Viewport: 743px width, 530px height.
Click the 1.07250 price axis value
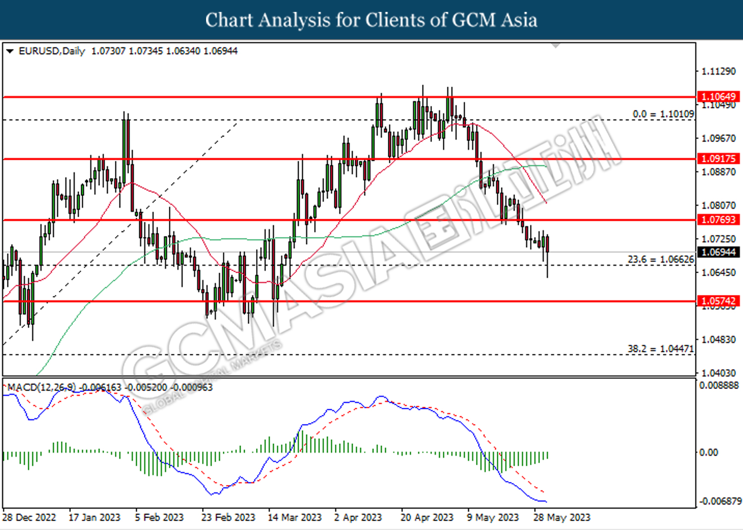click(x=719, y=239)
